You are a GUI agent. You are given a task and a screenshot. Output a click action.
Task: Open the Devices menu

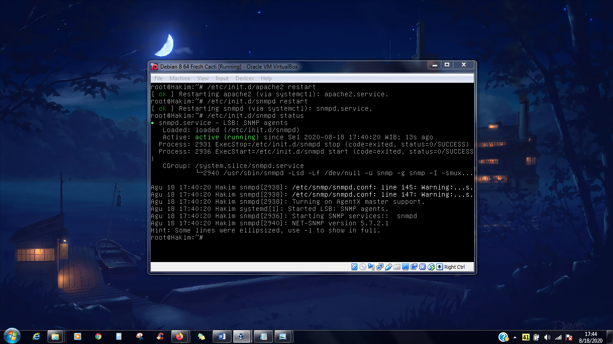point(245,78)
